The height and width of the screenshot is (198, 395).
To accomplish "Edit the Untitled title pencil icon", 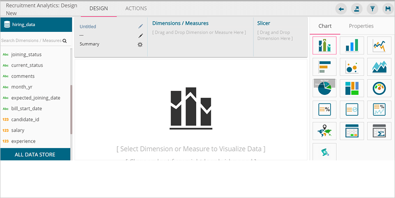I will point(140,26).
